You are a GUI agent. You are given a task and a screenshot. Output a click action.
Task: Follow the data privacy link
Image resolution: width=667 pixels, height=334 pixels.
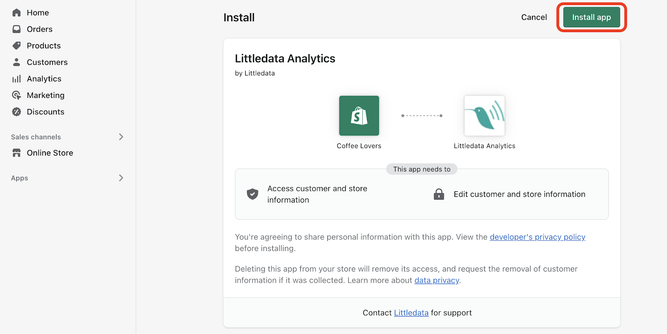coord(436,280)
